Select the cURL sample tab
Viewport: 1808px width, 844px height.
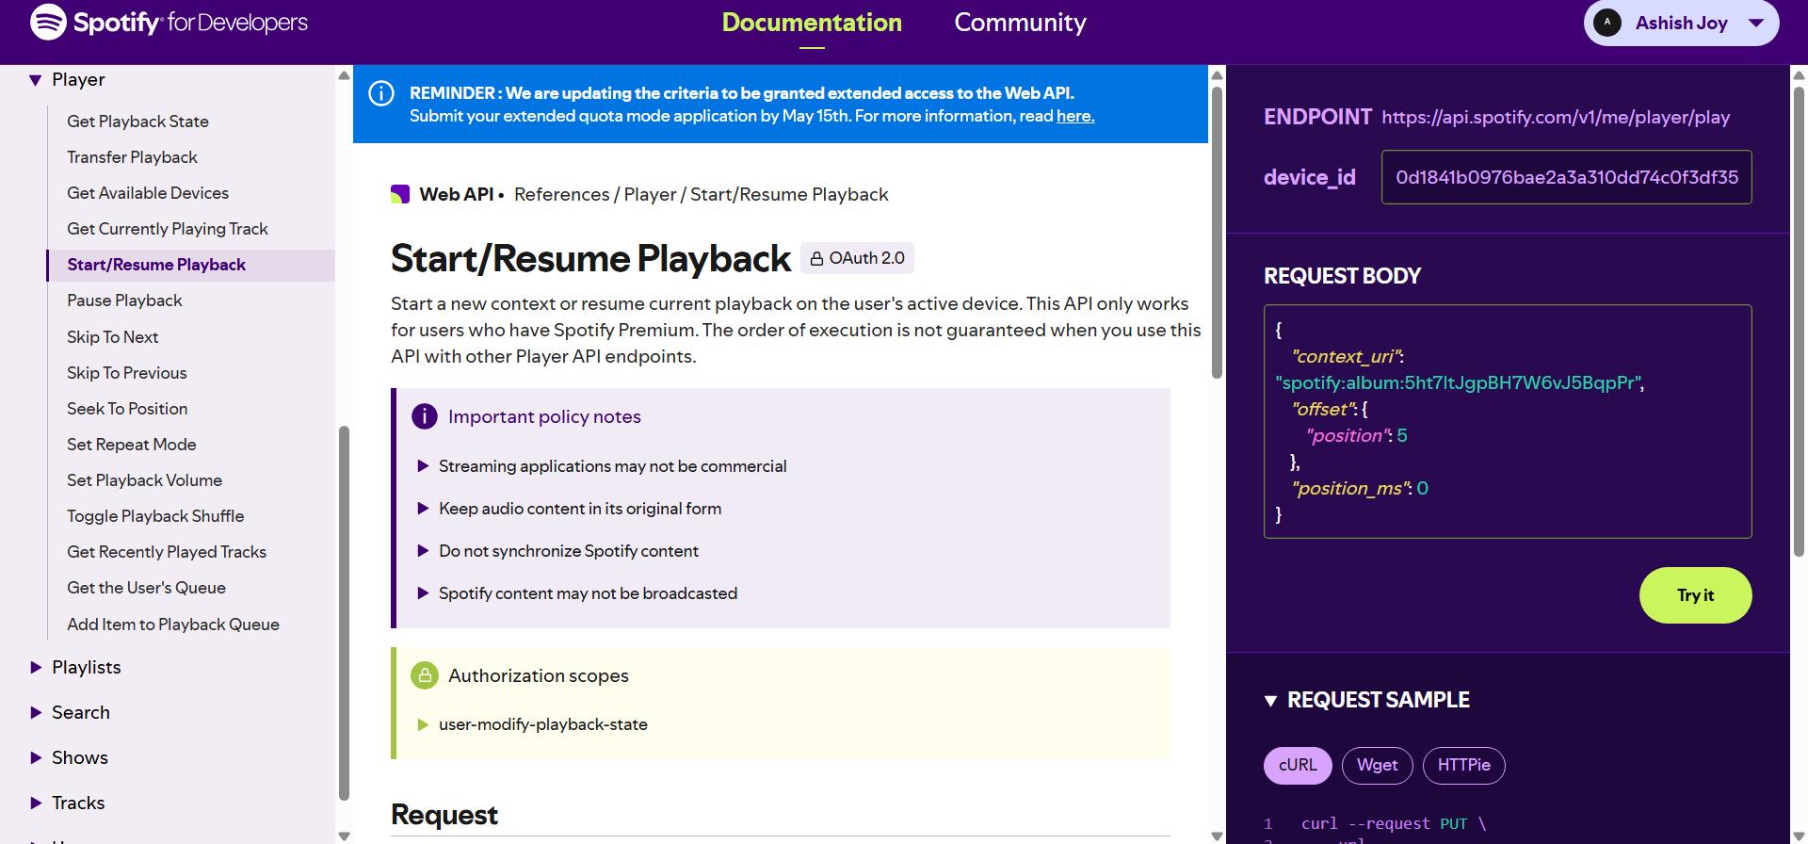pos(1298,765)
